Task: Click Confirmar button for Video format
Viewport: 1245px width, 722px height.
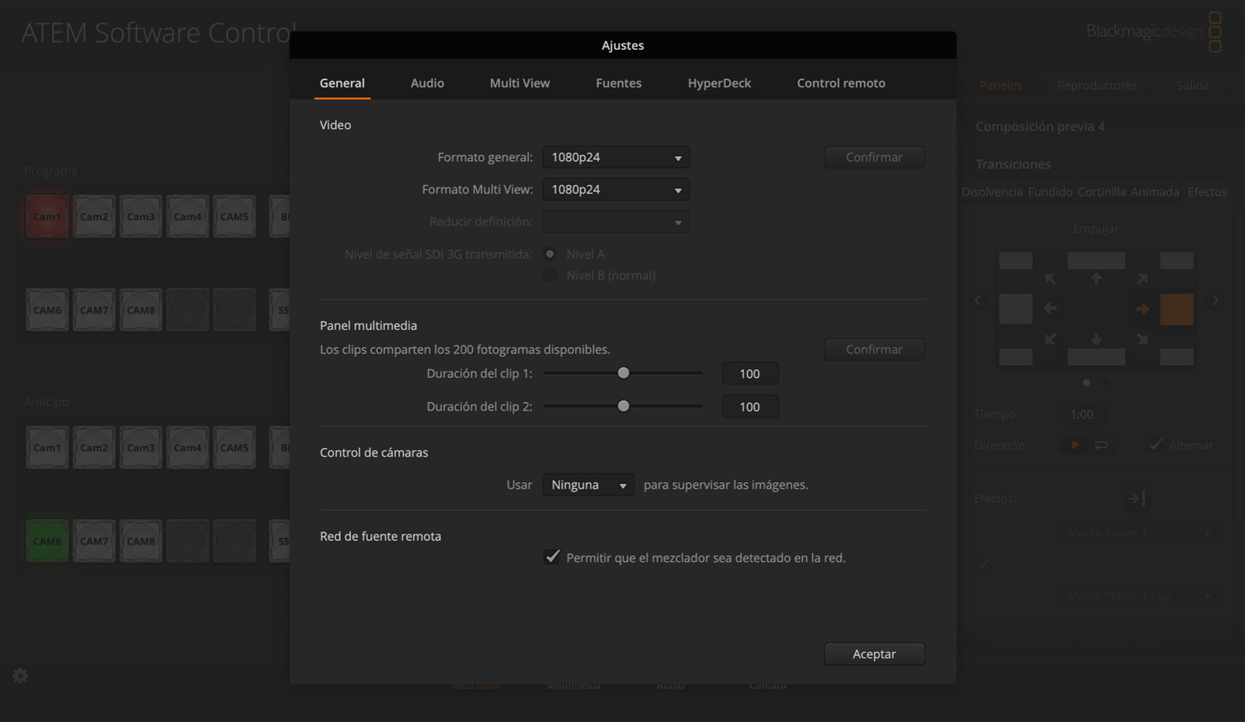Action: (875, 157)
